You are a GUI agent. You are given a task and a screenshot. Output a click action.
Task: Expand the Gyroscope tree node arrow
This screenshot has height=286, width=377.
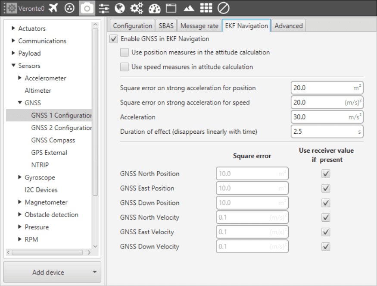[x=20, y=177]
